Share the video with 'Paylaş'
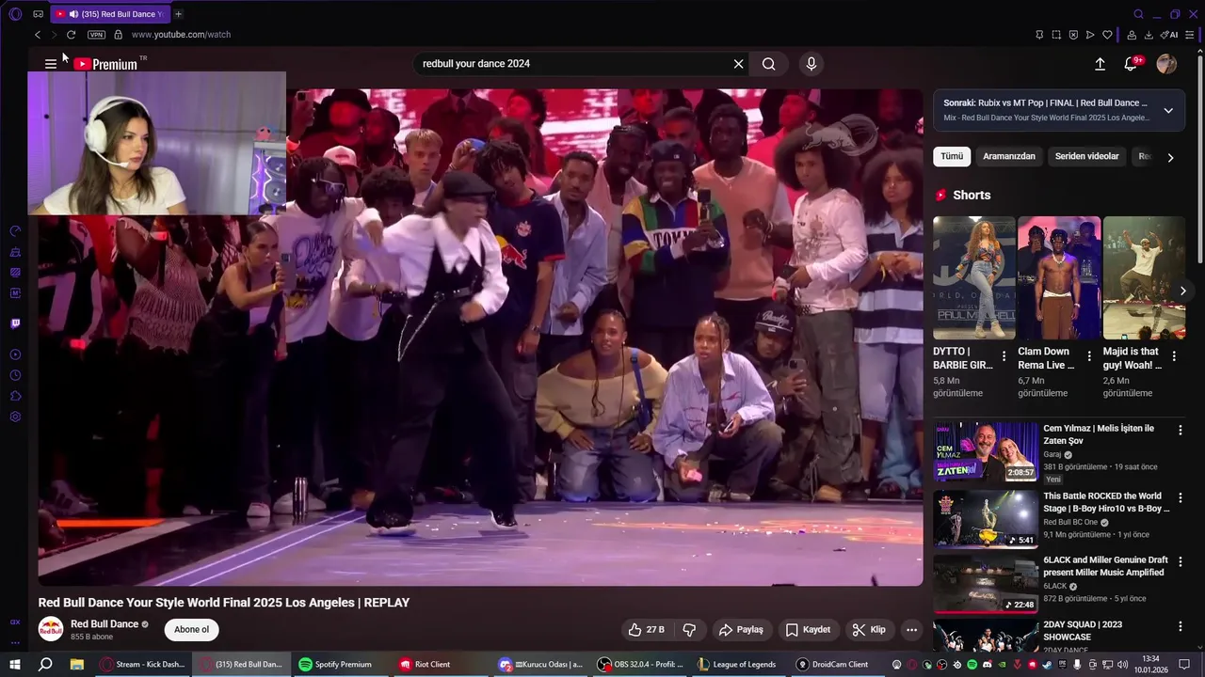The width and height of the screenshot is (1205, 677). point(741,630)
